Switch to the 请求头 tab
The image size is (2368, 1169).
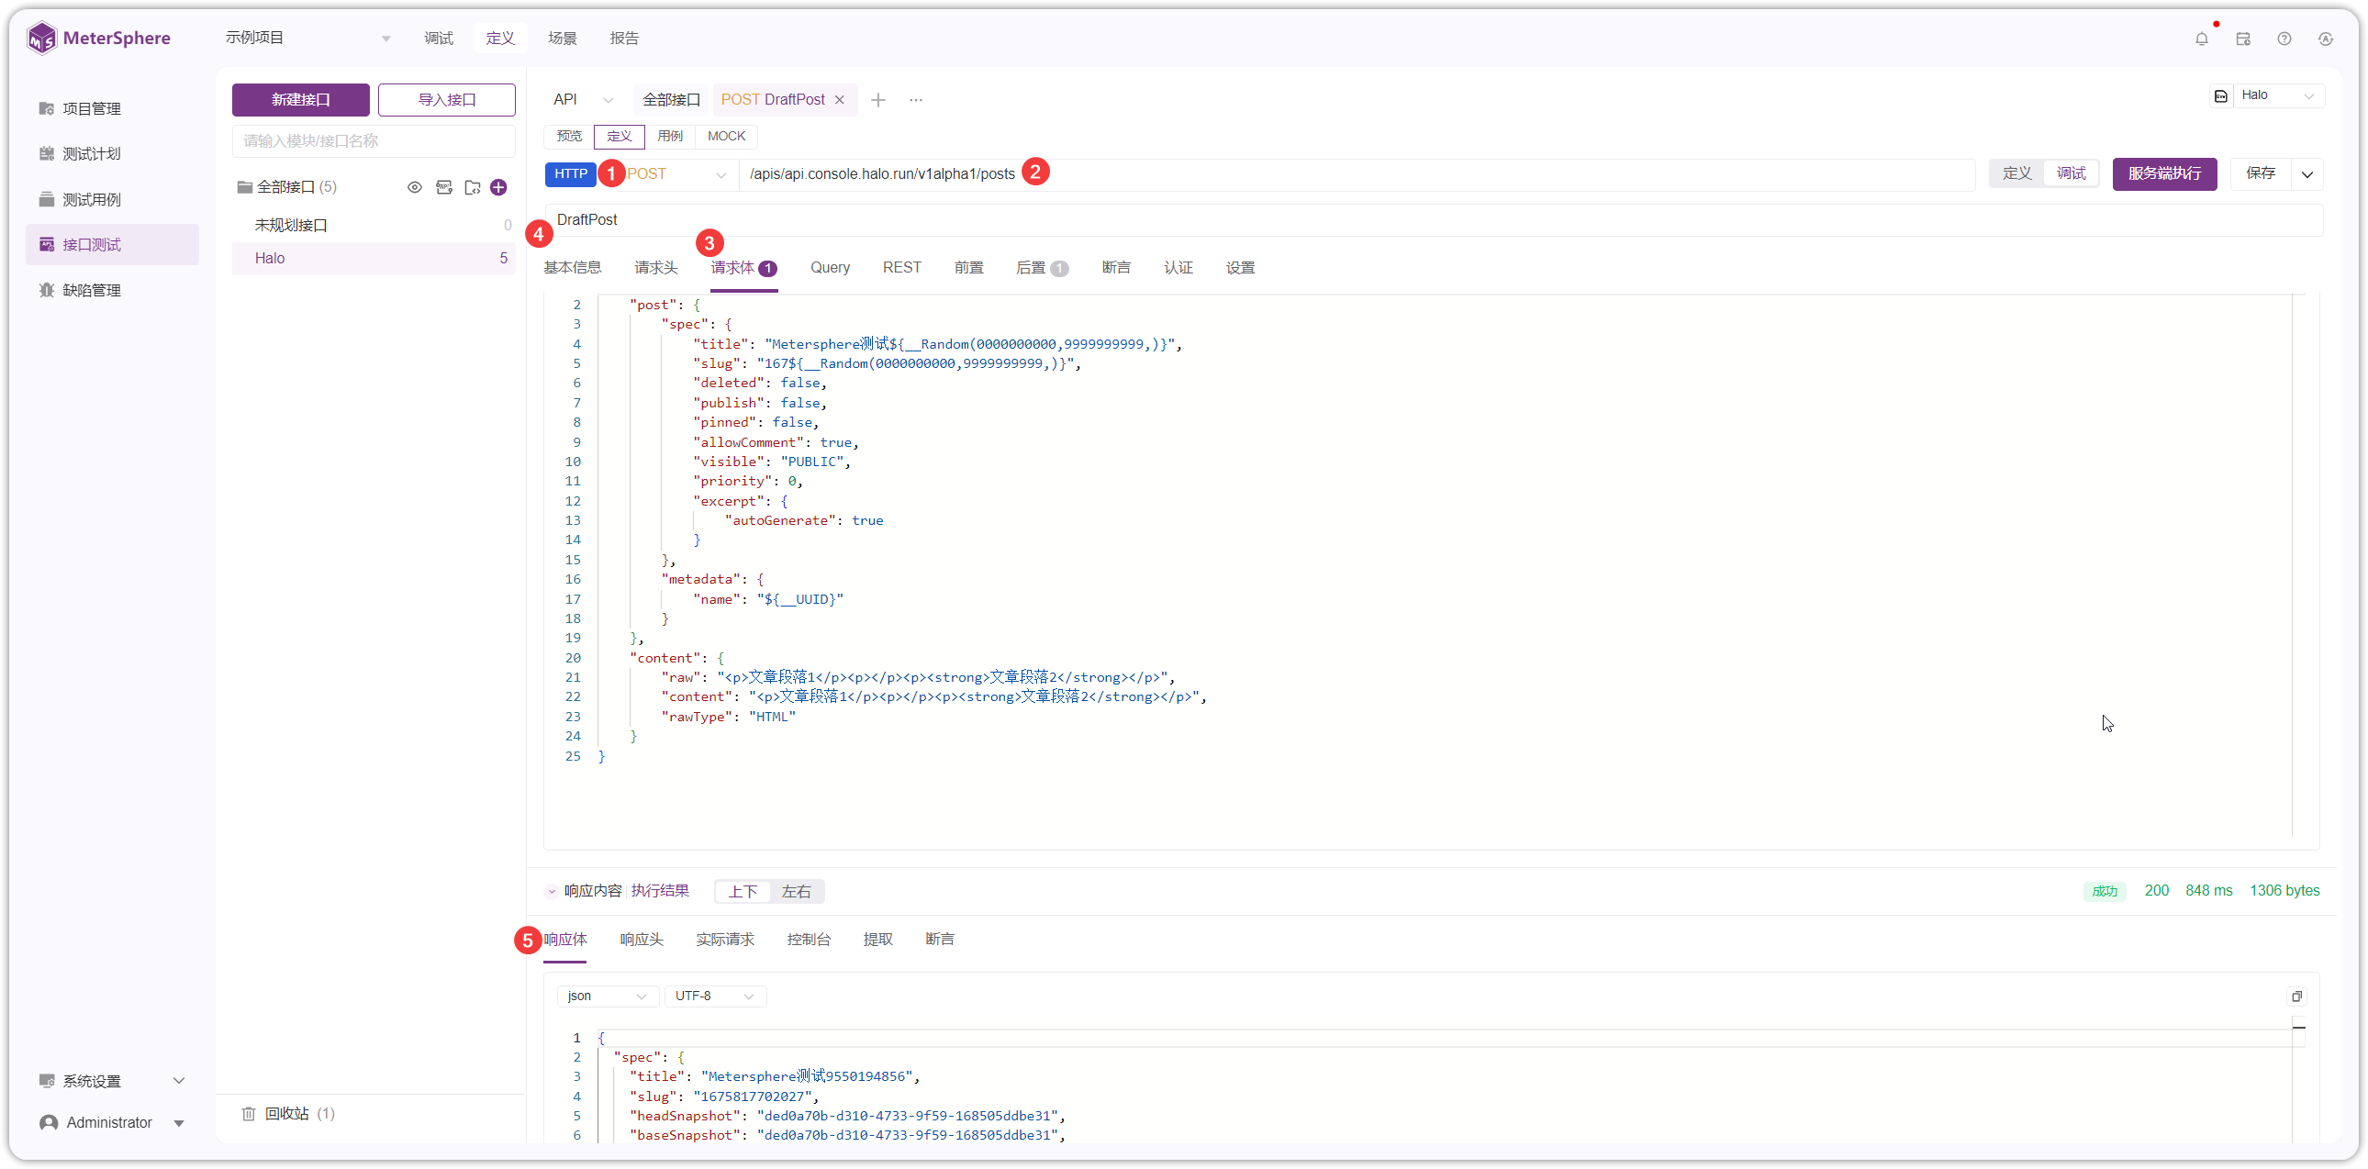655,267
